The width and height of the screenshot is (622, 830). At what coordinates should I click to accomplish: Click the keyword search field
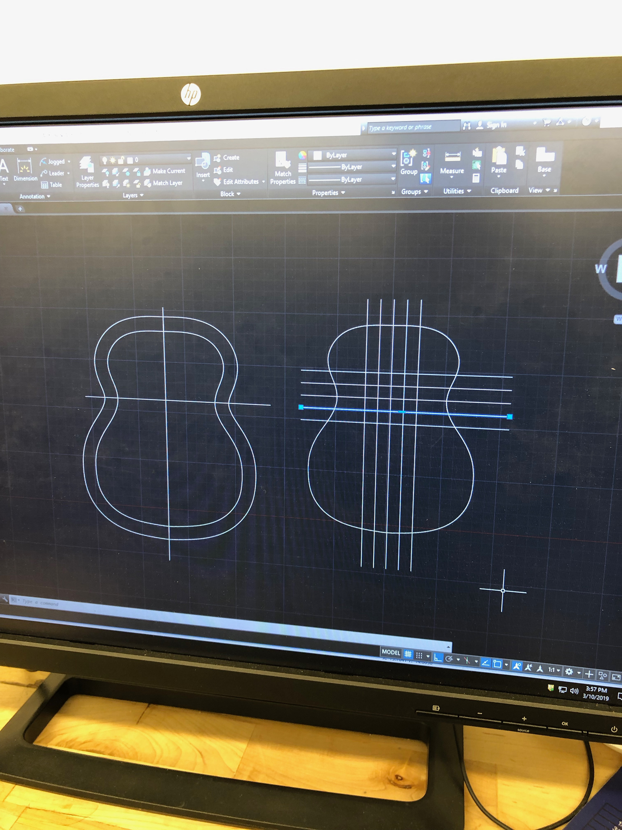[x=414, y=127]
